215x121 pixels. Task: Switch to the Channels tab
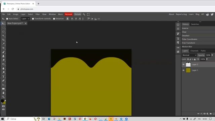tap(194, 51)
